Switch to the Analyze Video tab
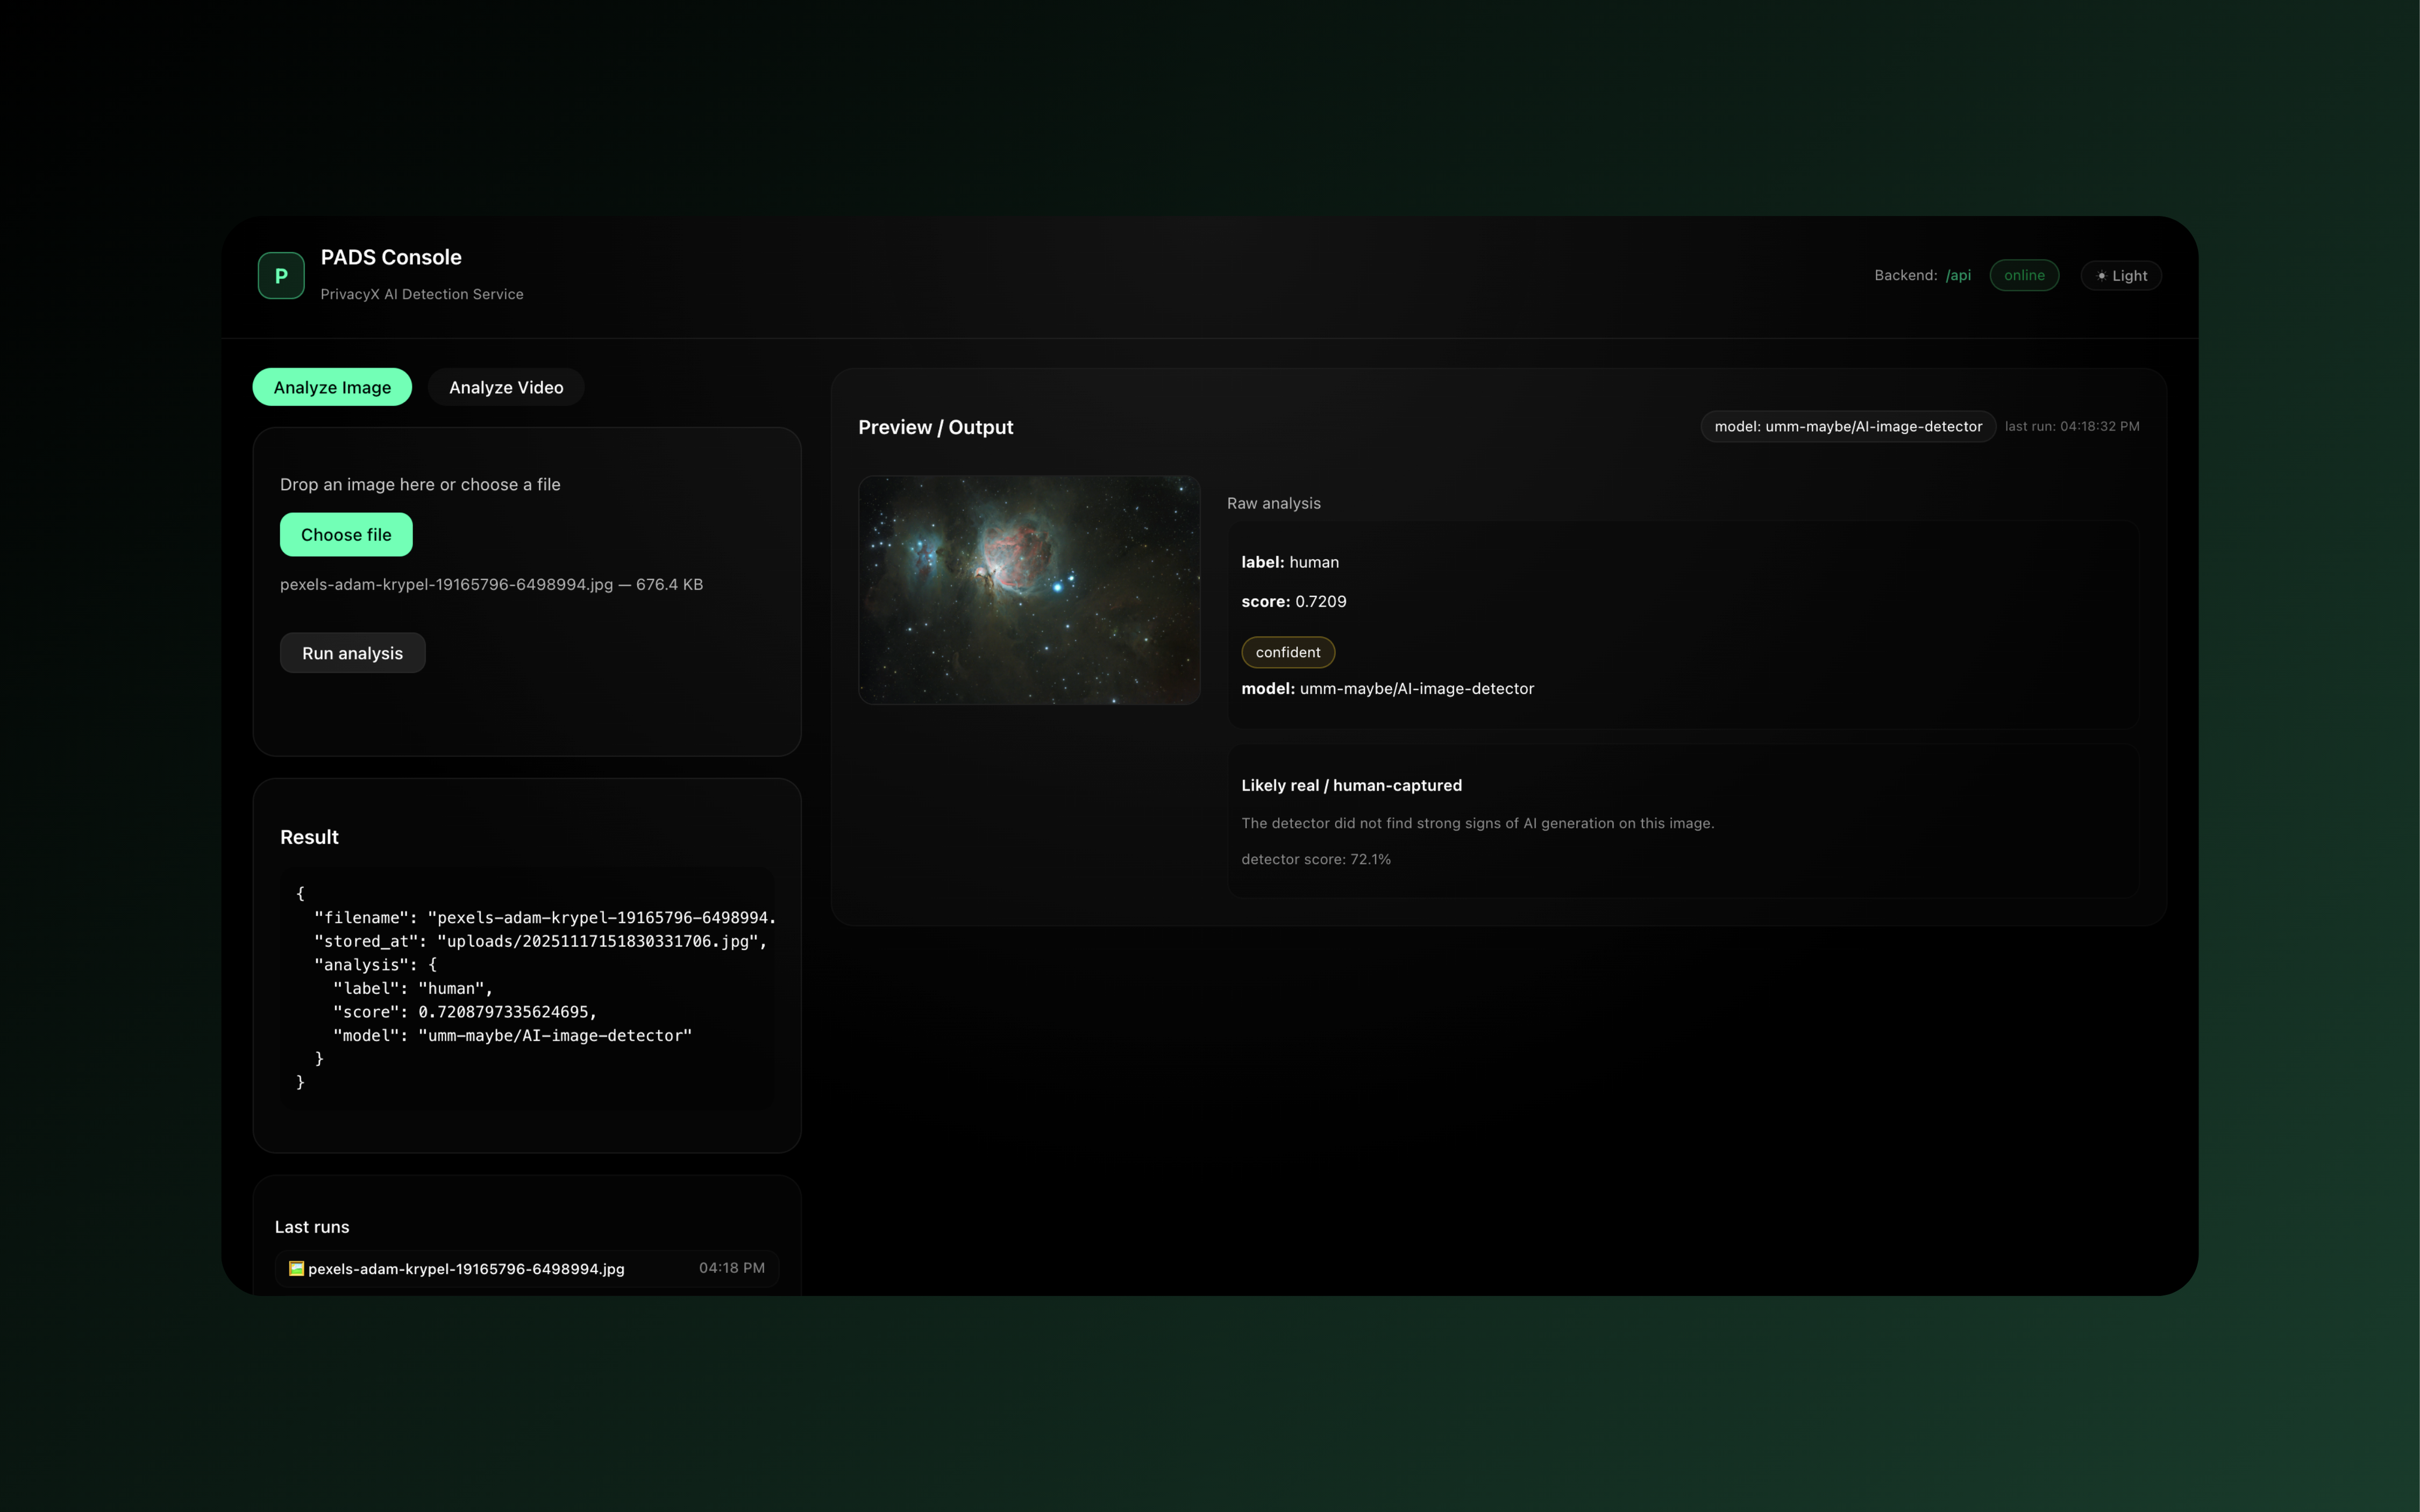The height and width of the screenshot is (1512, 2420). tap(506, 387)
